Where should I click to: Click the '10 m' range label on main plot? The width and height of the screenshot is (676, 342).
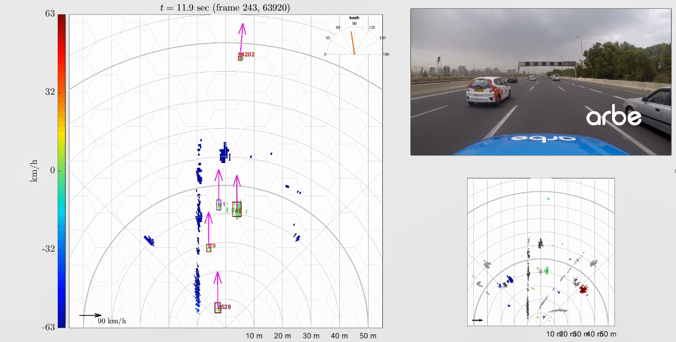(x=253, y=335)
